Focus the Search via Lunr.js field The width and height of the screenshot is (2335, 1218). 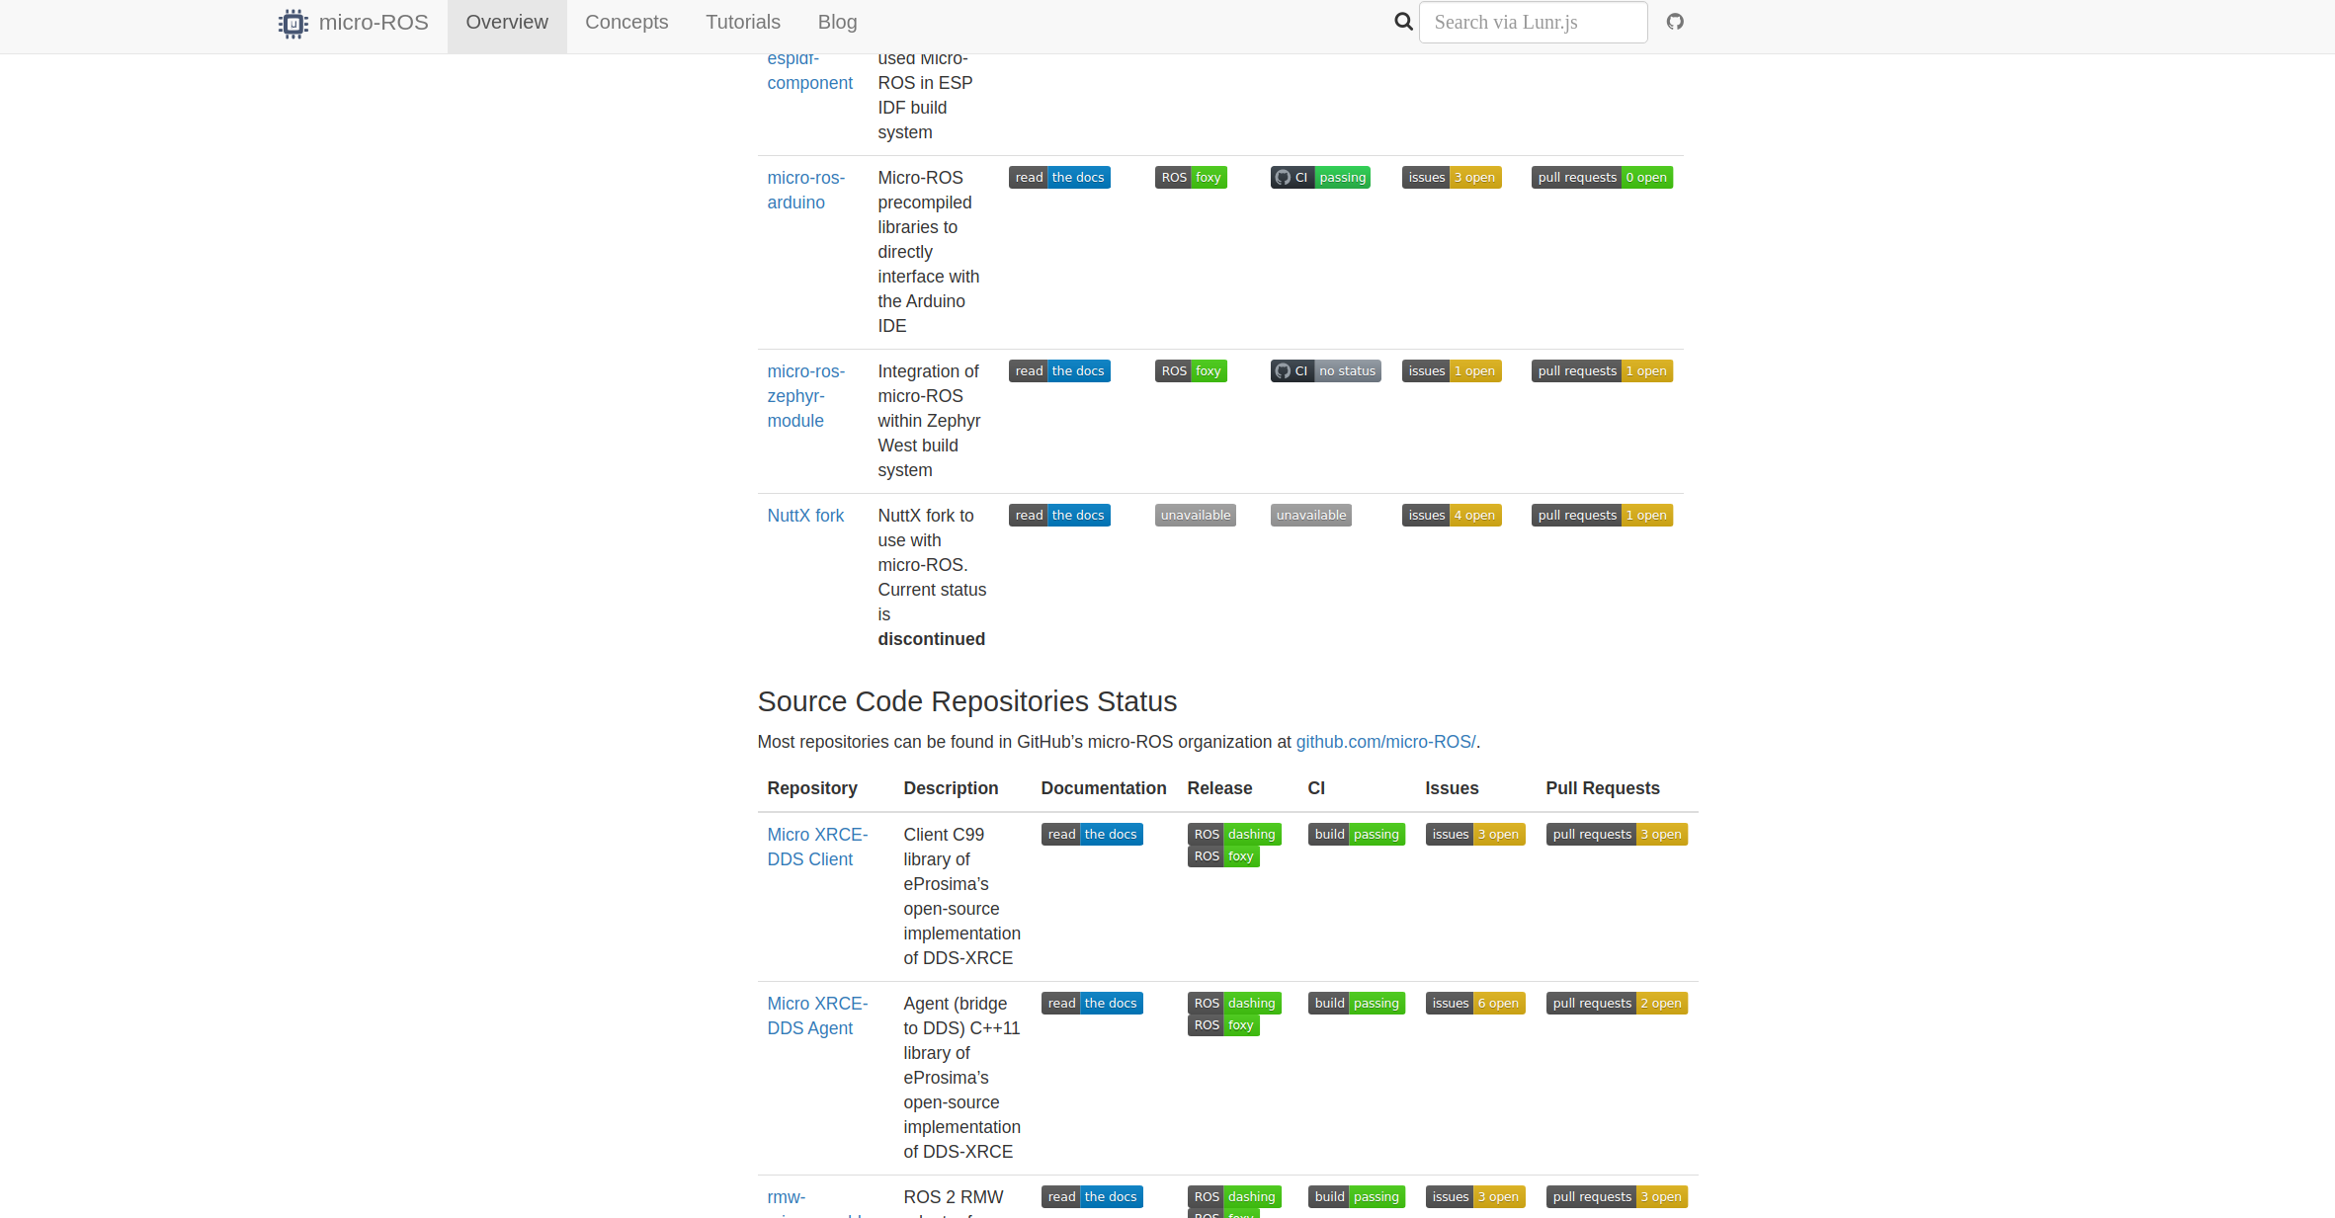point(1533,22)
